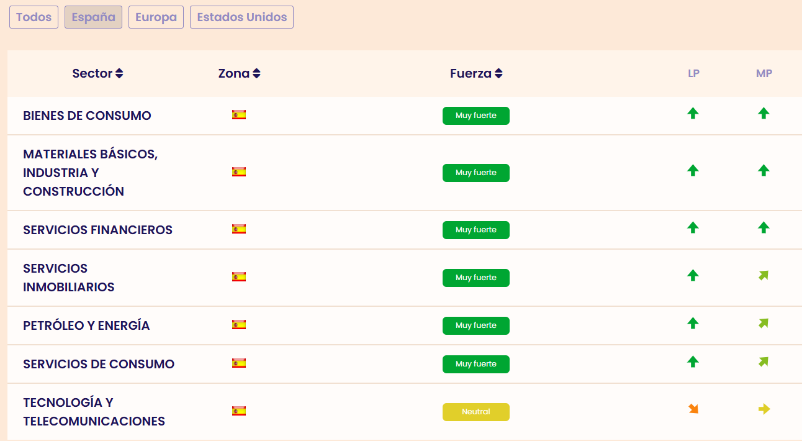Sort table by Fuerza column
802x441 pixels.
(476, 73)
